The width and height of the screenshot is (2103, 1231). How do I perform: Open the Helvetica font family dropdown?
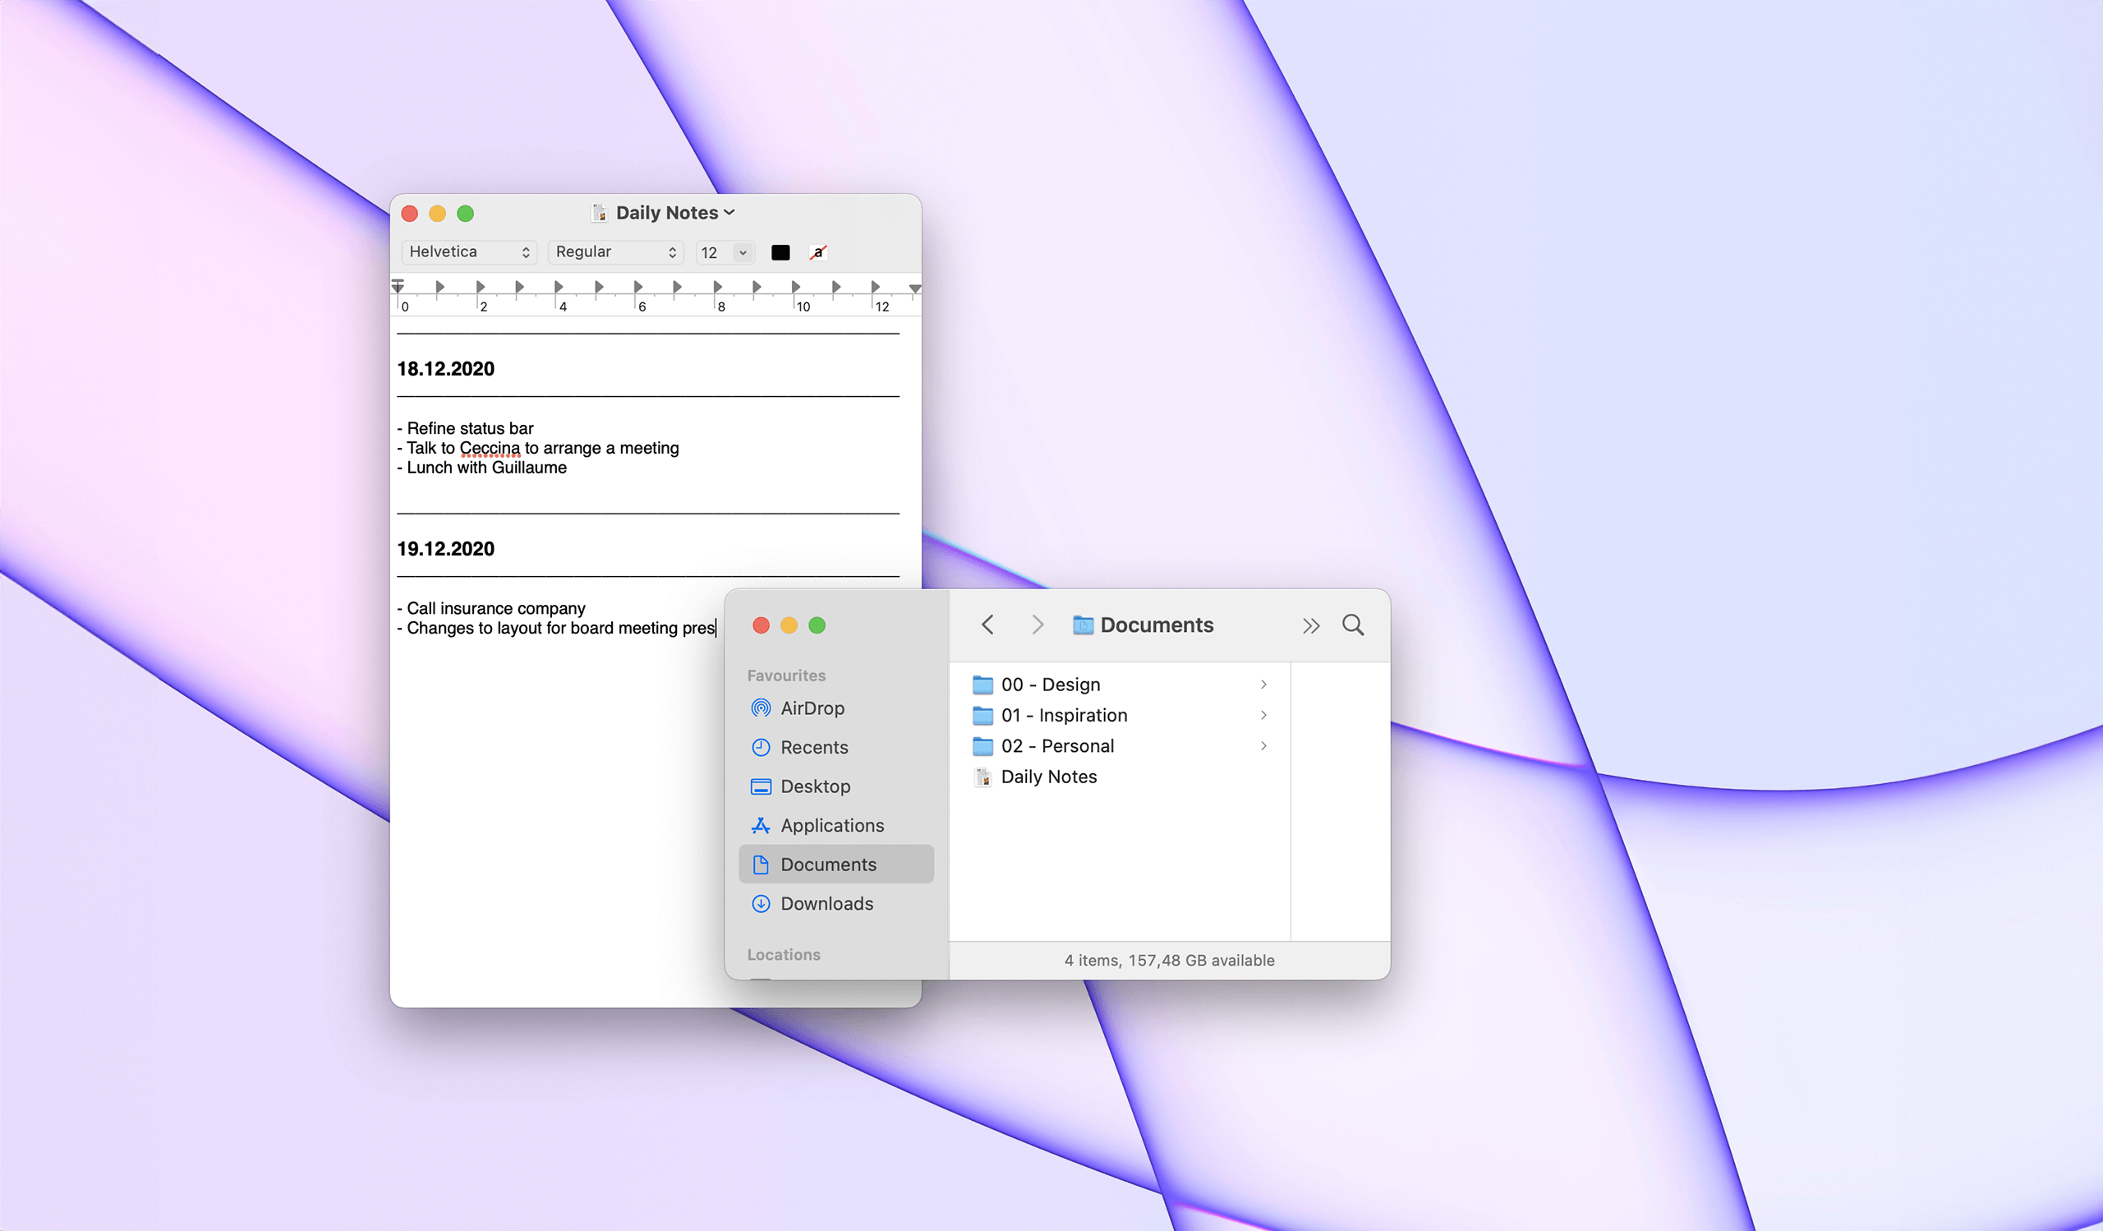pos(469,252)
